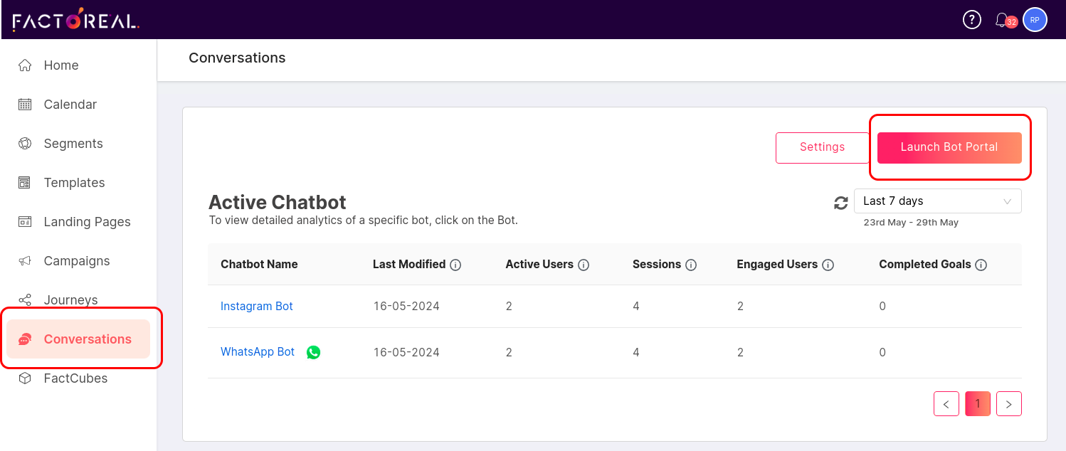Screen dimensions: 1066x451
Task: Go to next page arrow in pagination
Action: coord(1008,403)
